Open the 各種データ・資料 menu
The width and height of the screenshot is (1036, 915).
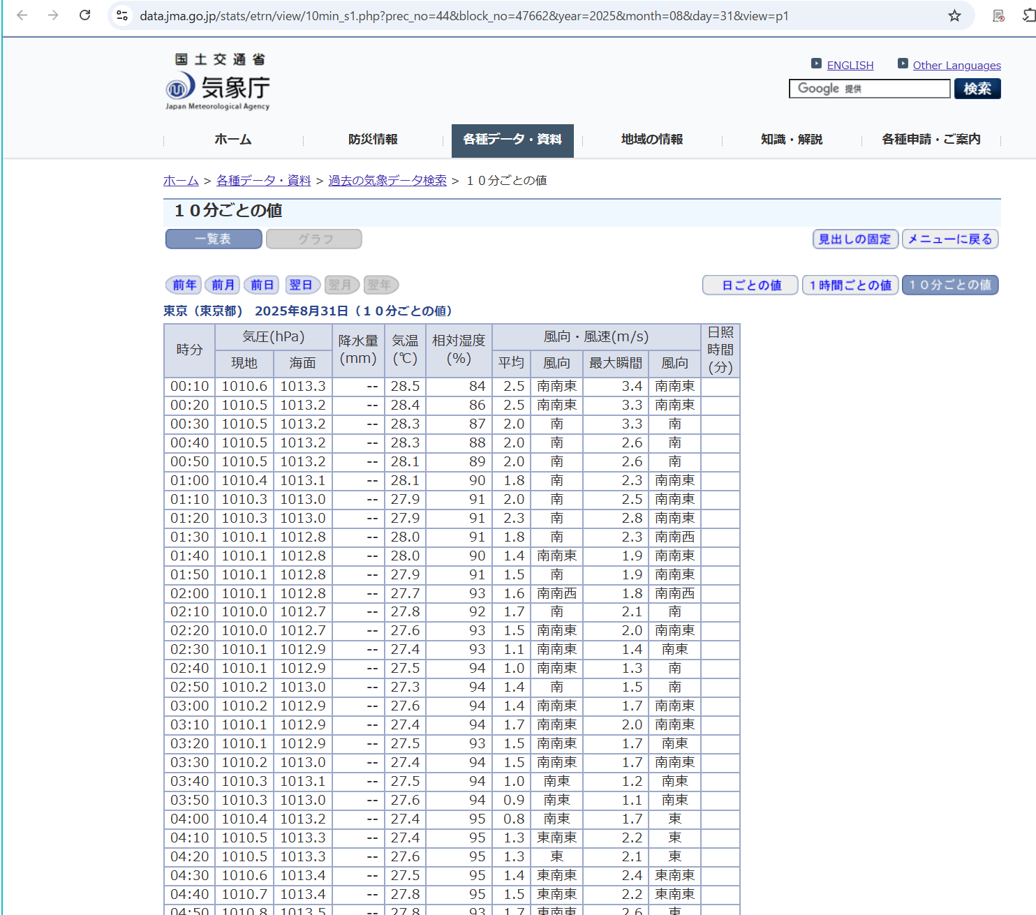tap(512, 140)
